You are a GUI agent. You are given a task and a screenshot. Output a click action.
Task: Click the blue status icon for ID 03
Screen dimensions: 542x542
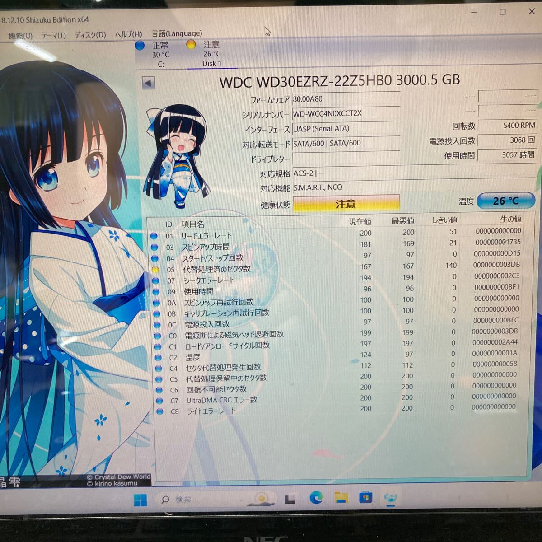pyautogui.click(x=154, y=247)
